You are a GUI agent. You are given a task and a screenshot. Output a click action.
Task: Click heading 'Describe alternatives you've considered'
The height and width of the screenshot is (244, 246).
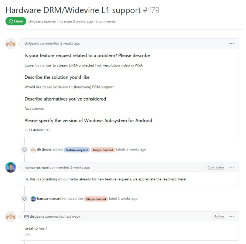[x=65, y=99]
